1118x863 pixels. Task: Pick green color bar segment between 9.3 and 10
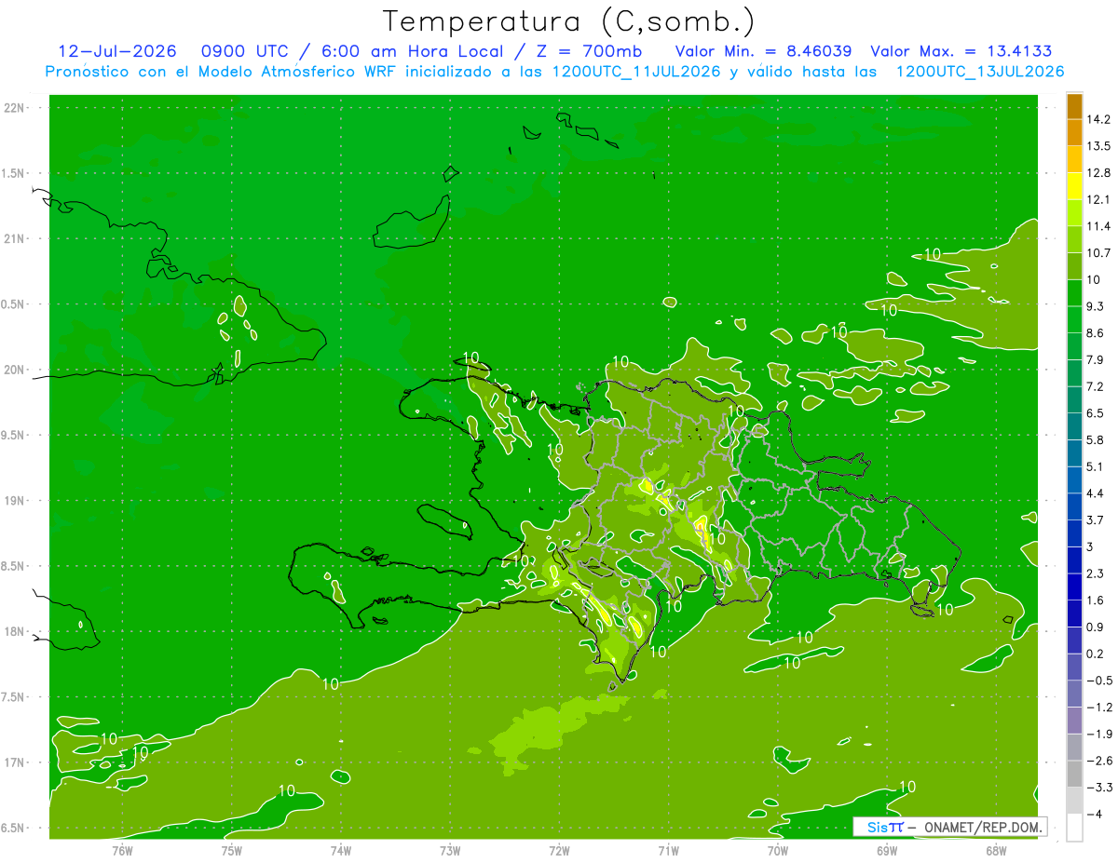click(1074, 292)
